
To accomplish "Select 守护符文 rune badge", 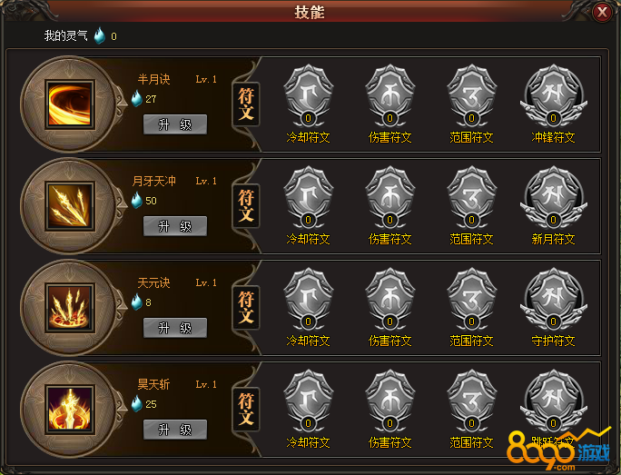I will (553, 299).
